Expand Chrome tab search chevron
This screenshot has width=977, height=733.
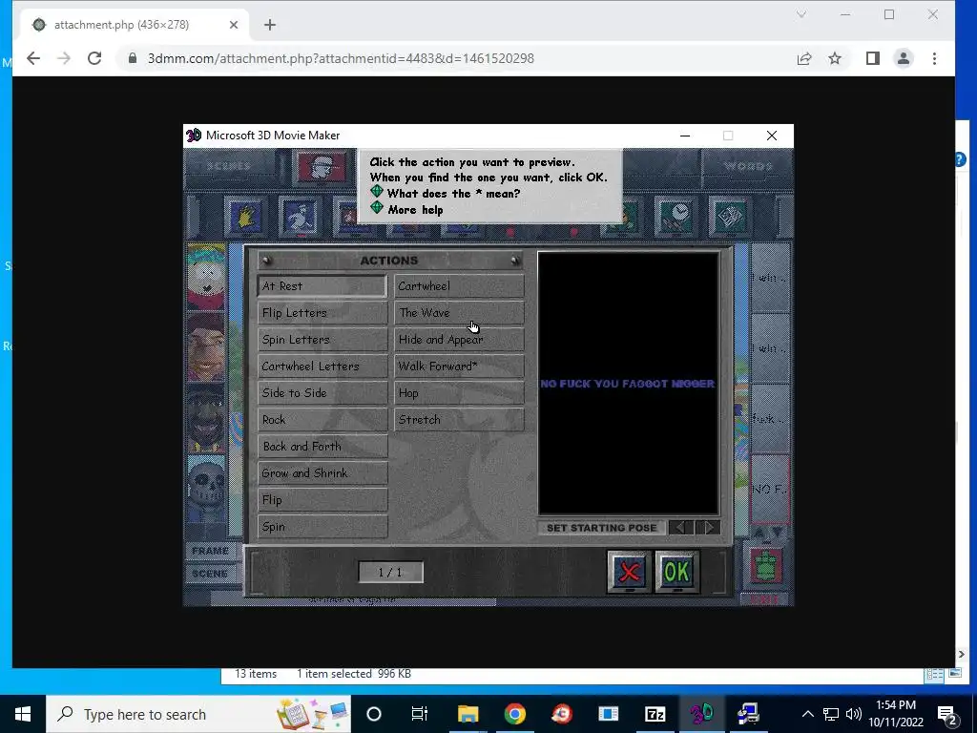click(801, 14)
